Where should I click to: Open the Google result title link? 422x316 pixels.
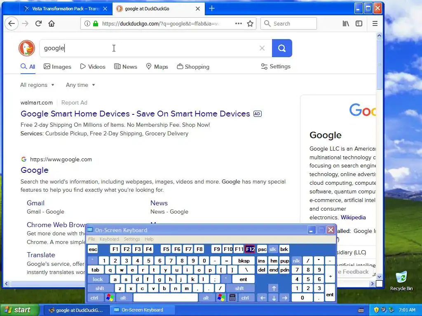[x=35, y=170]
